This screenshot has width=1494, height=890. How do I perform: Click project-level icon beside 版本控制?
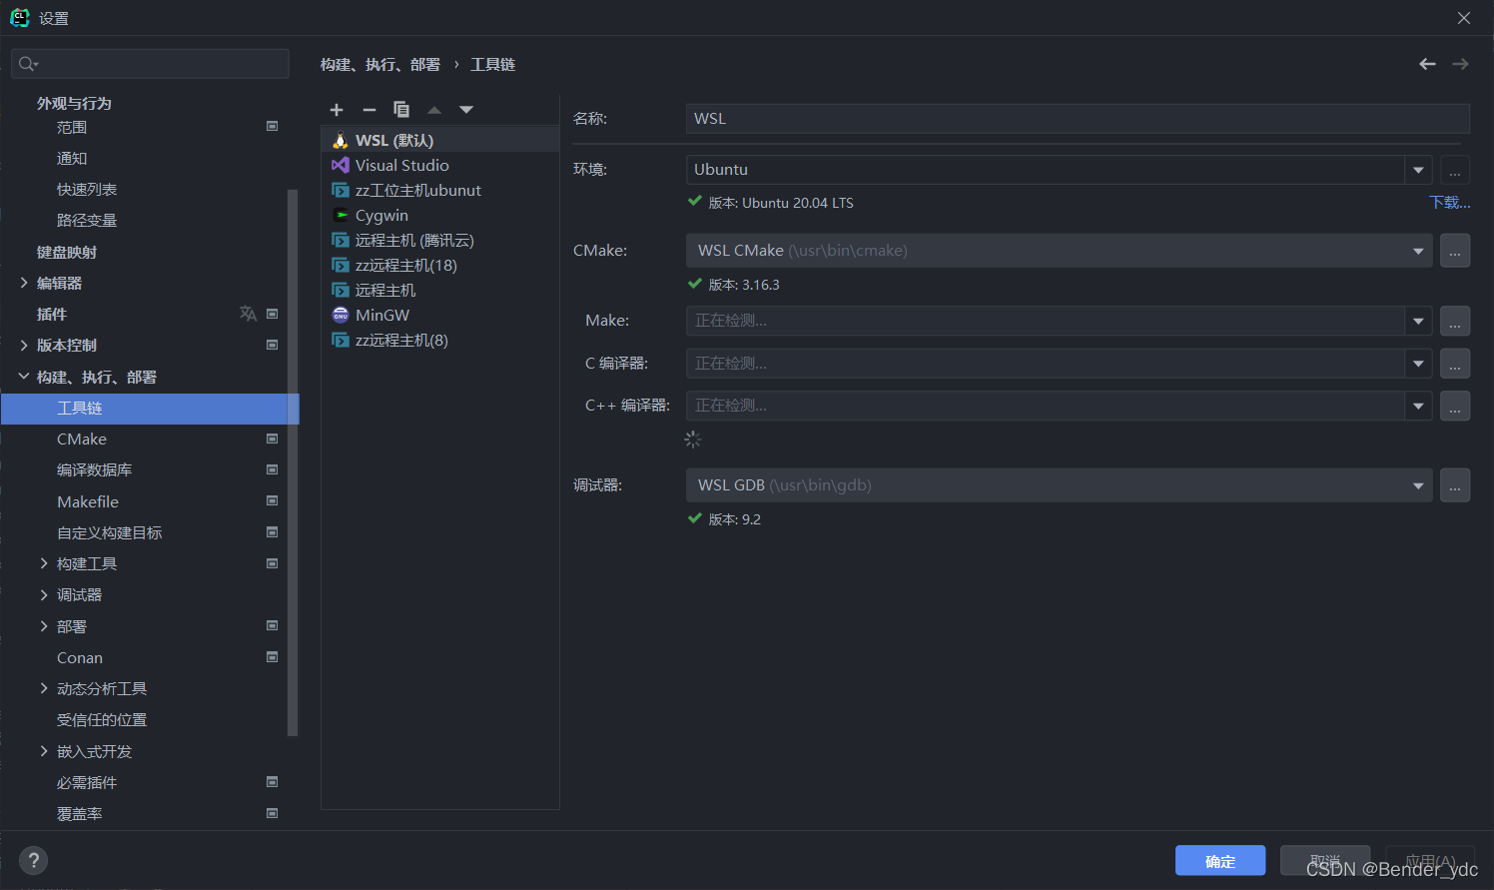272,345
